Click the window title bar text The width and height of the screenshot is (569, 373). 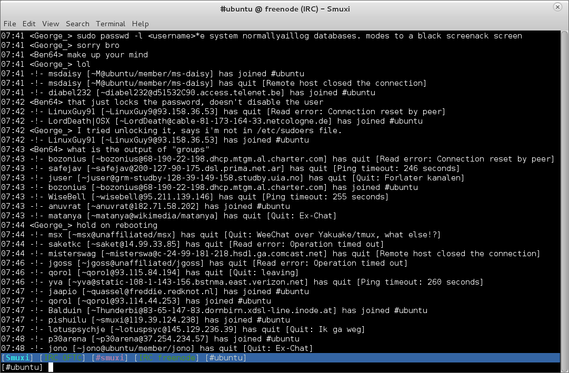[285, 9]
